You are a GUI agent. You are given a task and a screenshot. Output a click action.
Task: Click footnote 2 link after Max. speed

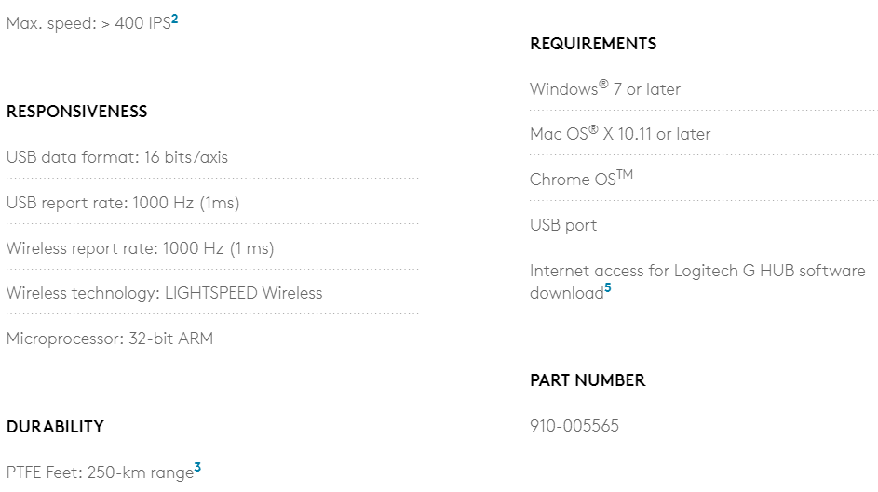click(x=175, y=18)
